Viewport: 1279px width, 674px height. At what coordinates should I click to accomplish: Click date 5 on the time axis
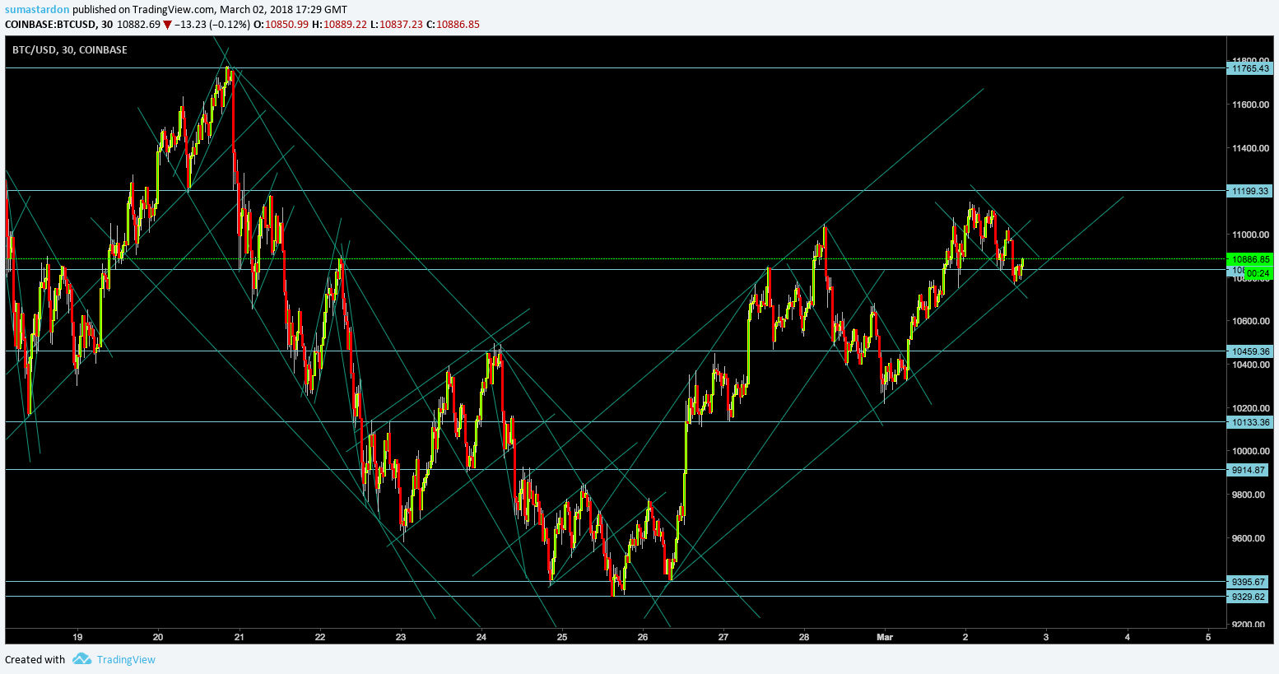coord(1208,637)
